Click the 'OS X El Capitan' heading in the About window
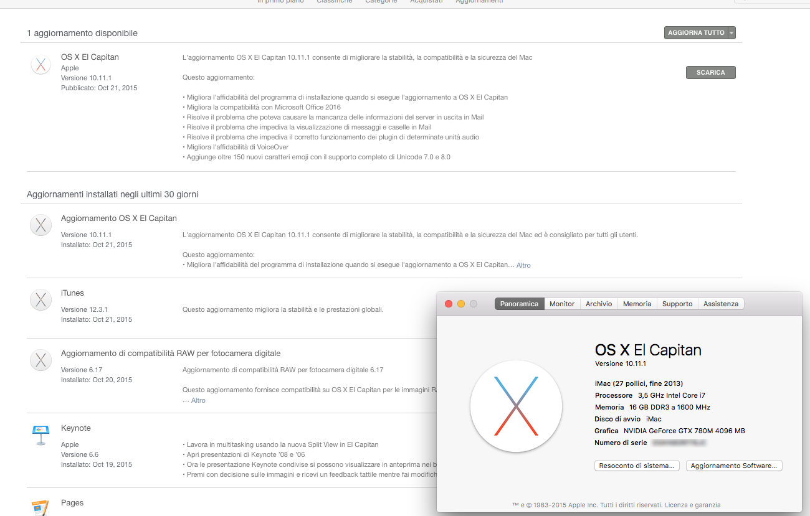 pos(648,350)
